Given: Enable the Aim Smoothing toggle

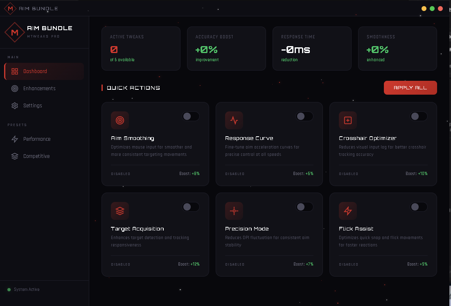Looking at the screenshot, I should [x=191, y=116].
